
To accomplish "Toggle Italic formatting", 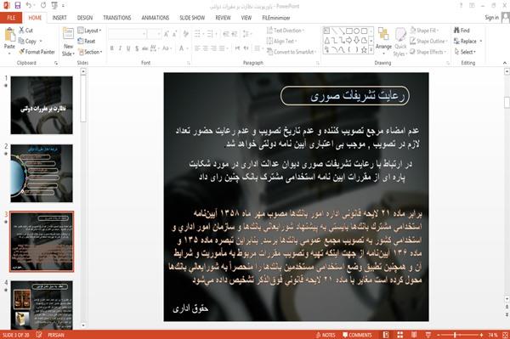I will [120, 48].
